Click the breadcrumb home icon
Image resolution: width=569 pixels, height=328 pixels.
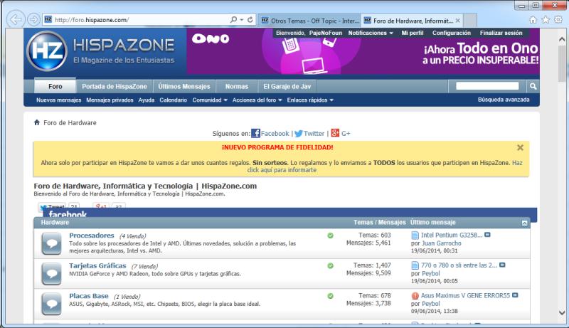point(37,122)
